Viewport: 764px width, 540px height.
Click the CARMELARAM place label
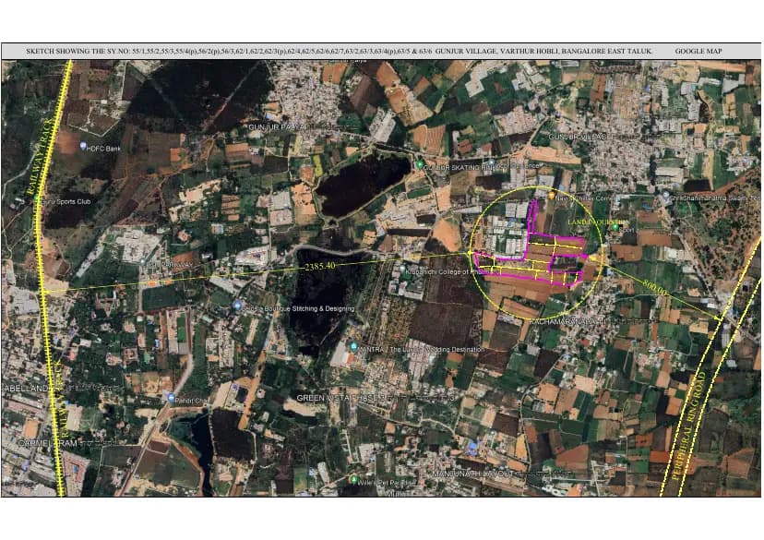click(48, 443)
